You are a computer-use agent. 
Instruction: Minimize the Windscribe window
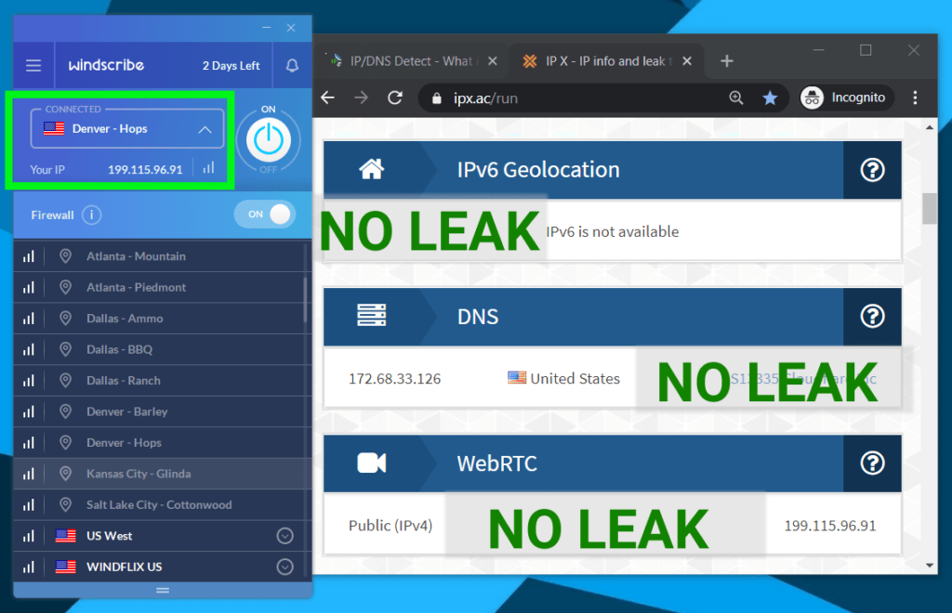pyautogui.click(x=267, y=28)
